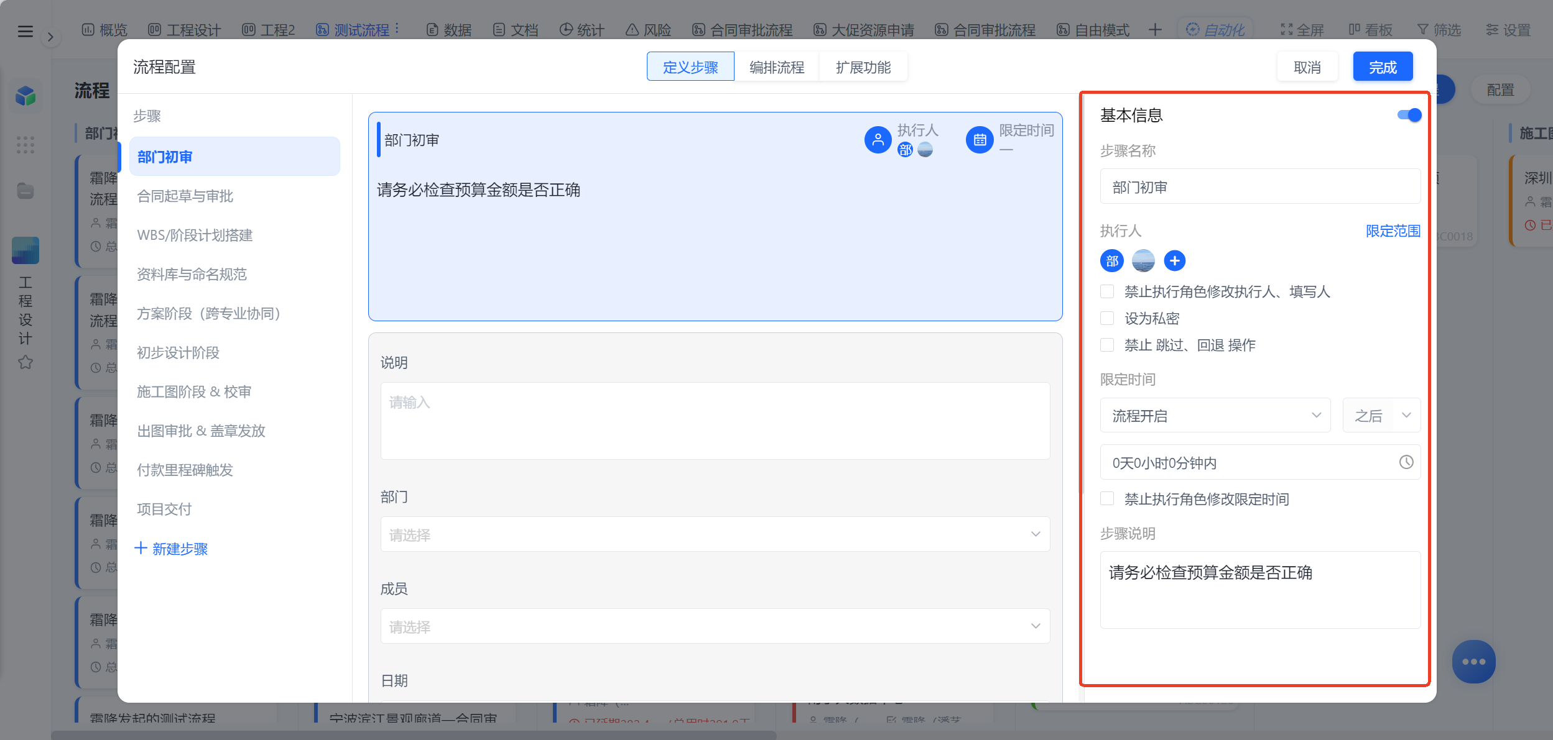Open the clock icon in duration field
1553x740 pixels.
click(x=1406, y=462)
